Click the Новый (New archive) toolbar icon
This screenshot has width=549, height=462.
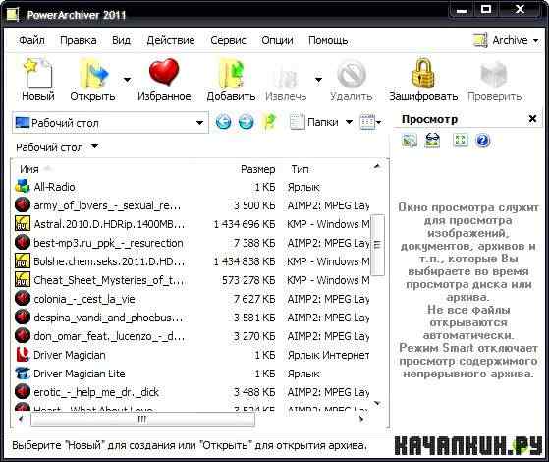(x=38, y=73)
